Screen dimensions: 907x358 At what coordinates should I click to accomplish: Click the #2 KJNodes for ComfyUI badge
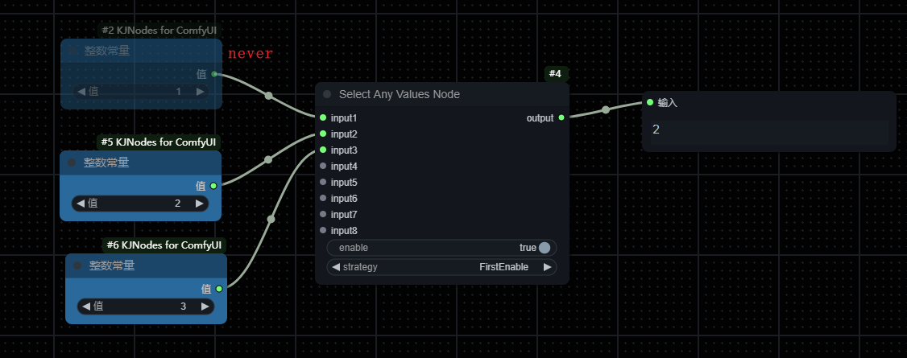click(x=159, y=31)
